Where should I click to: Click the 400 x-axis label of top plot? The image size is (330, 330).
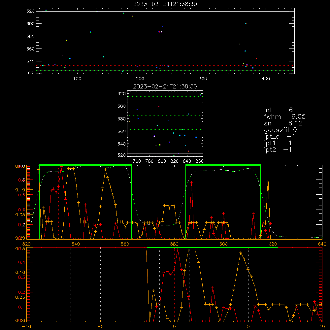click(x=266, y=79)
